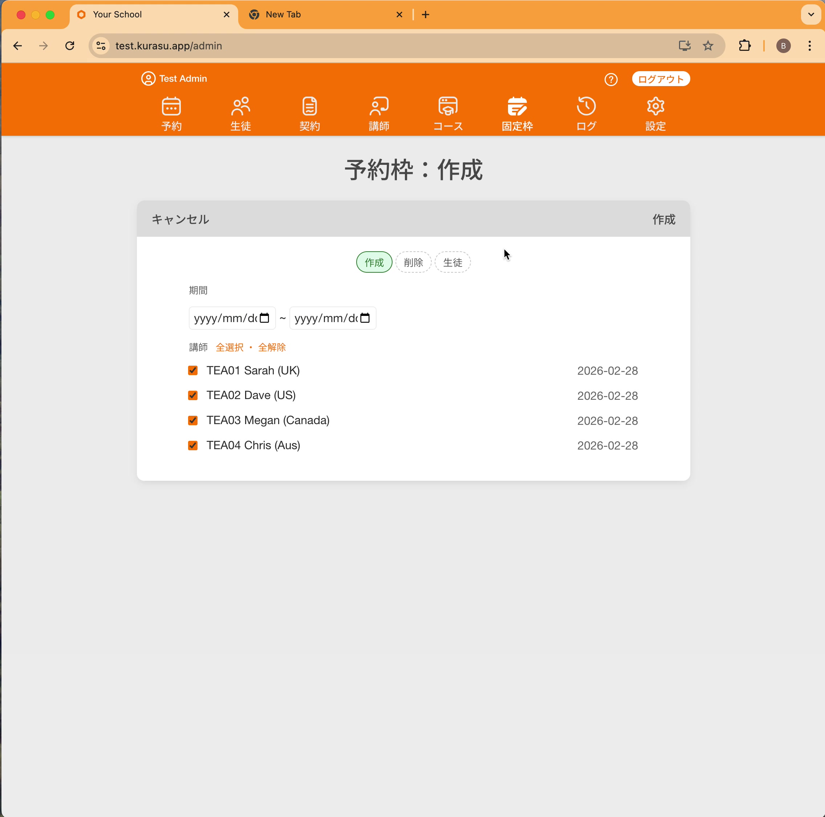Screen dimensions: 825x817
Task: Open the コース courses section
Action: 447,113
